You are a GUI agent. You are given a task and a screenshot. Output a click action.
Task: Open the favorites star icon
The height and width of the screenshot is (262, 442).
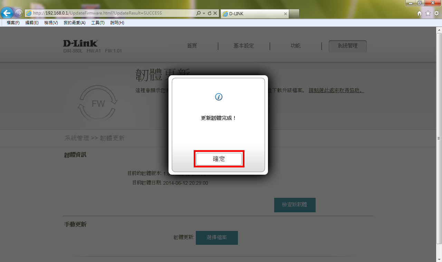(428, 13)
